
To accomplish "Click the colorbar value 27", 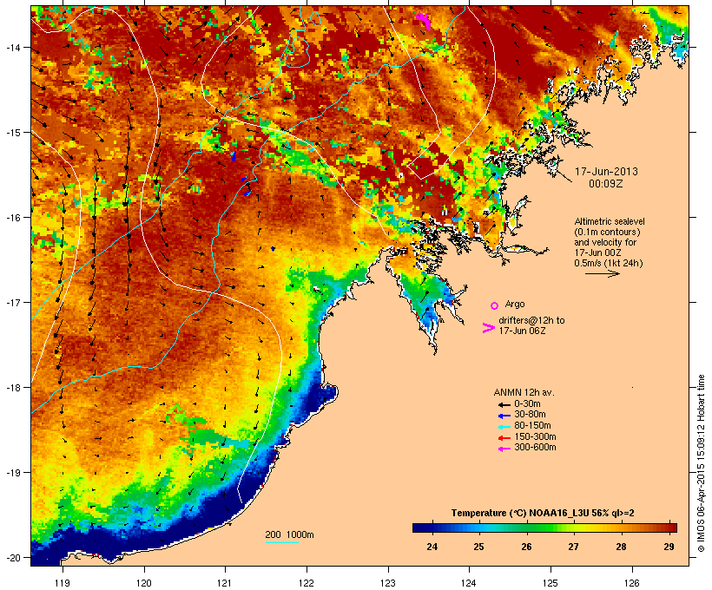I will (573, 547).
